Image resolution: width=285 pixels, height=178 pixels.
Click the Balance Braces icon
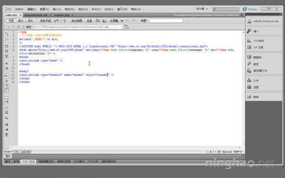coord(7,68)
